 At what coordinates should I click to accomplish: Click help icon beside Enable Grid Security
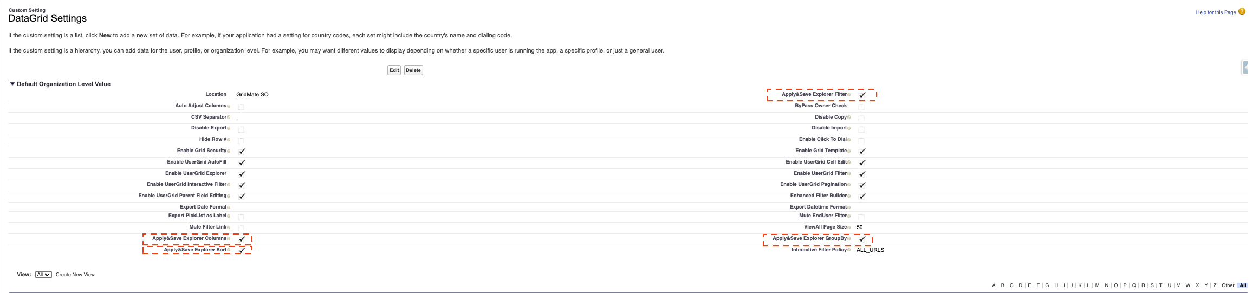(229, 151)
